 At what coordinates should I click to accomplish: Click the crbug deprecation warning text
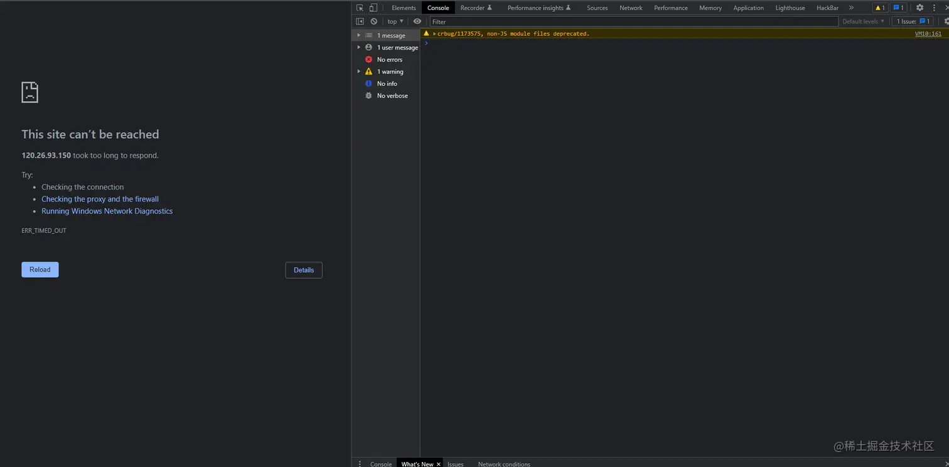[513, 34]
